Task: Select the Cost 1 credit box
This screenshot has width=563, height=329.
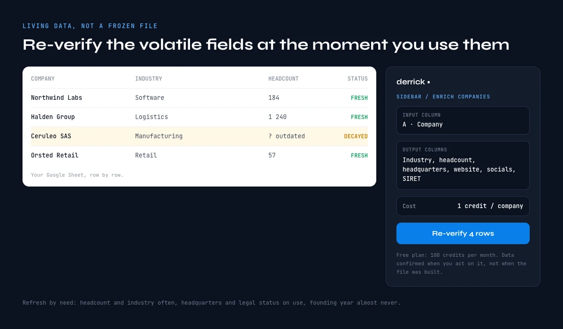Action: click(x=463, y=206)
